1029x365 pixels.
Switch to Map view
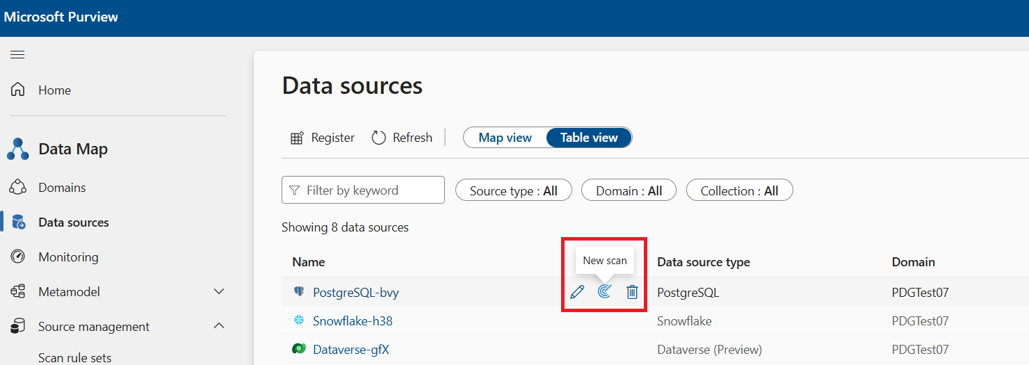[505, 138]
